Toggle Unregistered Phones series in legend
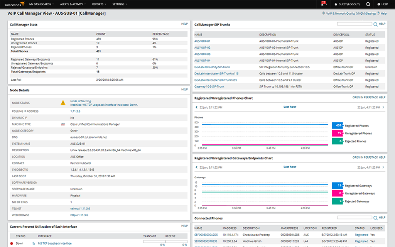This screenshot has width=395, height=247. (x=337, y=133)
